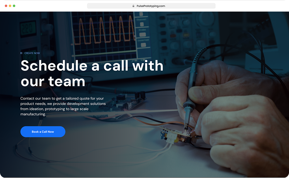The height and width of the screenshot is (178, 289).
Task: Click the Schedule a call headline
Action: (92, 73)
